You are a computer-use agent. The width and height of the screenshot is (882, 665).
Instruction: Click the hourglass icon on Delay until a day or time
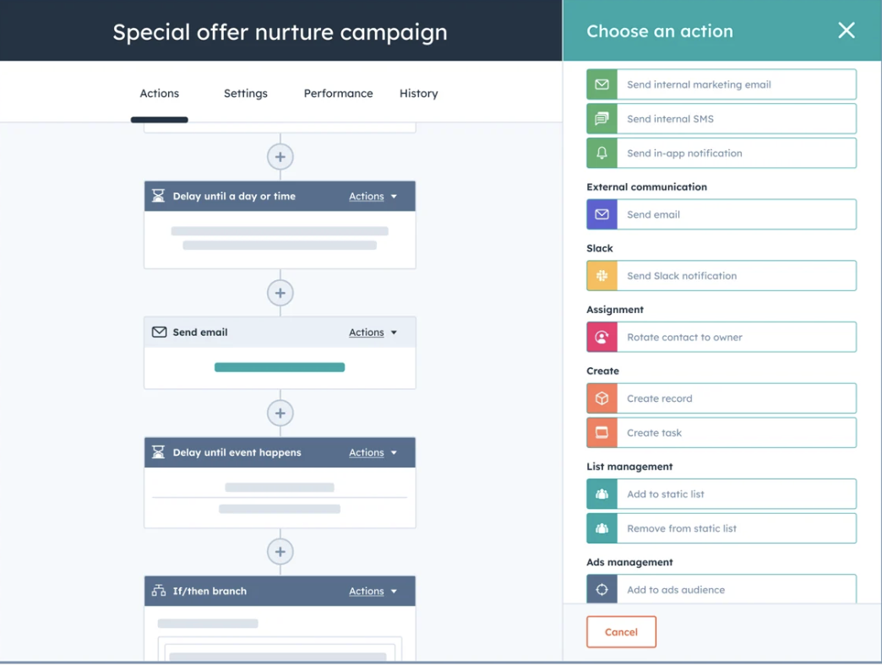click(158, 195)
